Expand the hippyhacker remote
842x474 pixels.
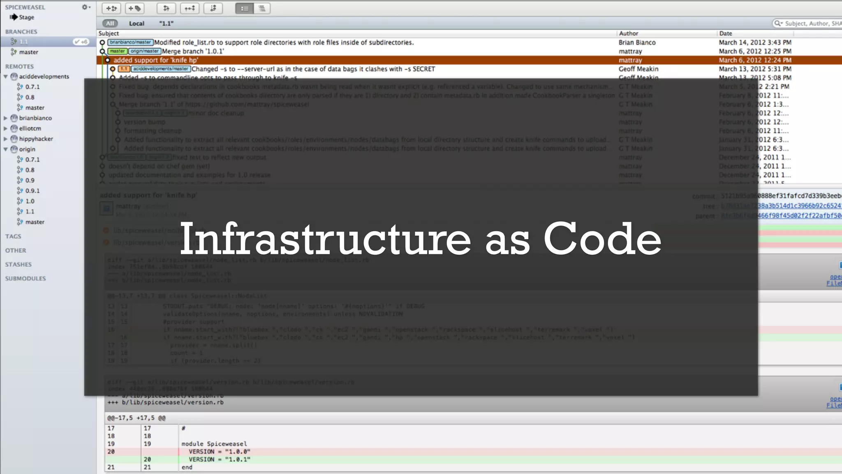point(6,139)
